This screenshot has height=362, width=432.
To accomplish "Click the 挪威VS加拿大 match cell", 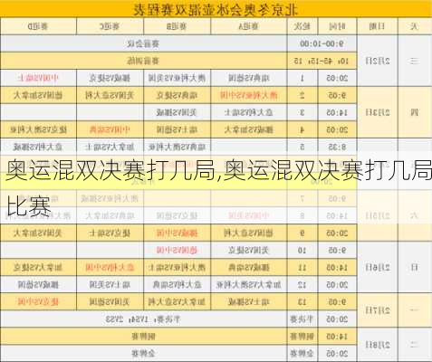I will [249, 129].
